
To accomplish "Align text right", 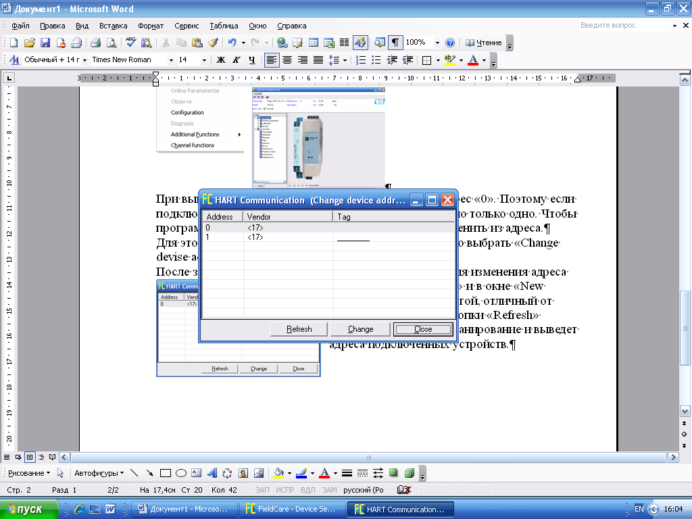I will coord(303,60).
